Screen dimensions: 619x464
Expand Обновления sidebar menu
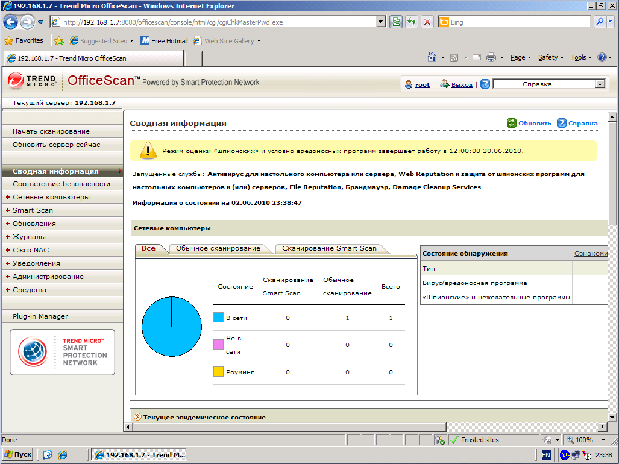63,224
